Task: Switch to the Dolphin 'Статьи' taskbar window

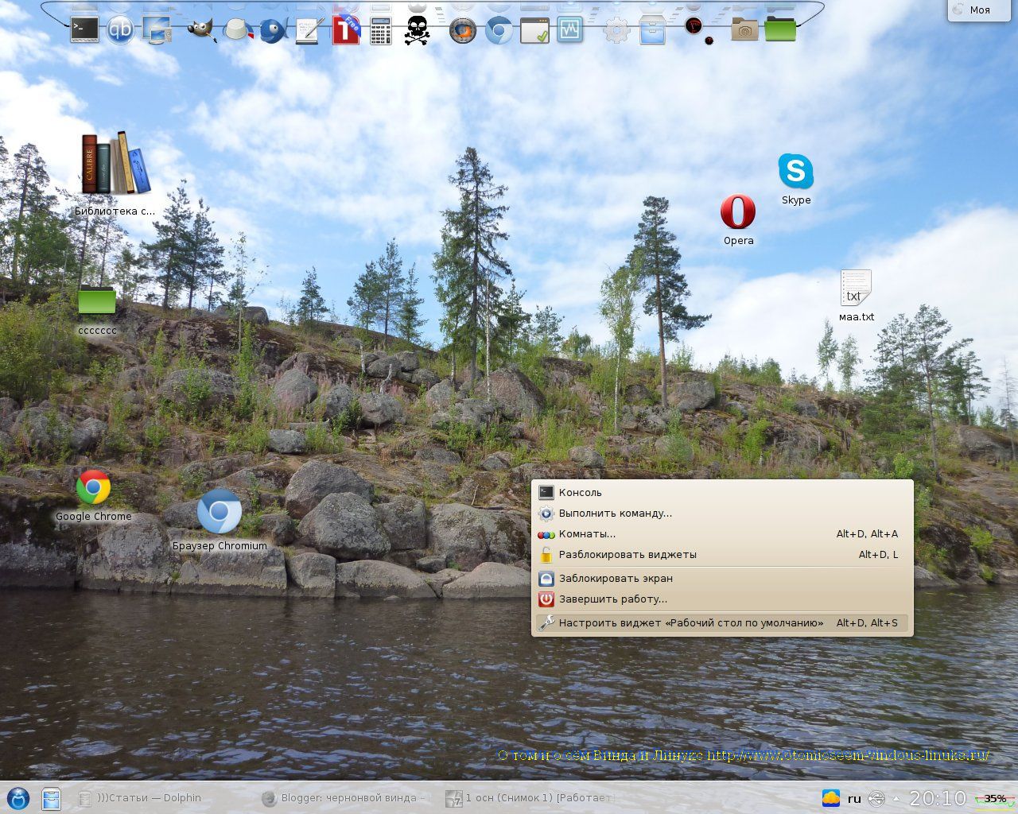Action: point(140,797)
